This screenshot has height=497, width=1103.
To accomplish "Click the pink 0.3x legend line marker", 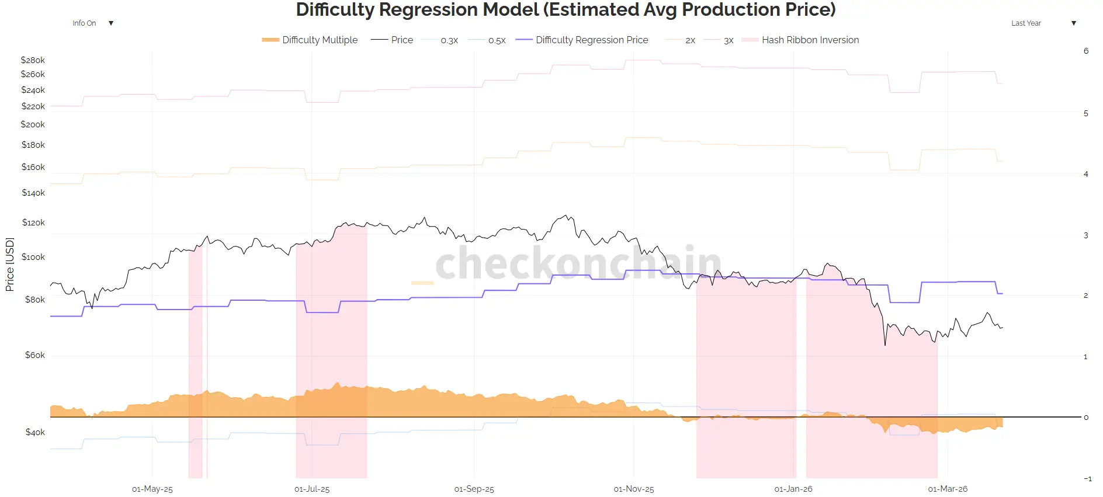I will tap(430, 40).
